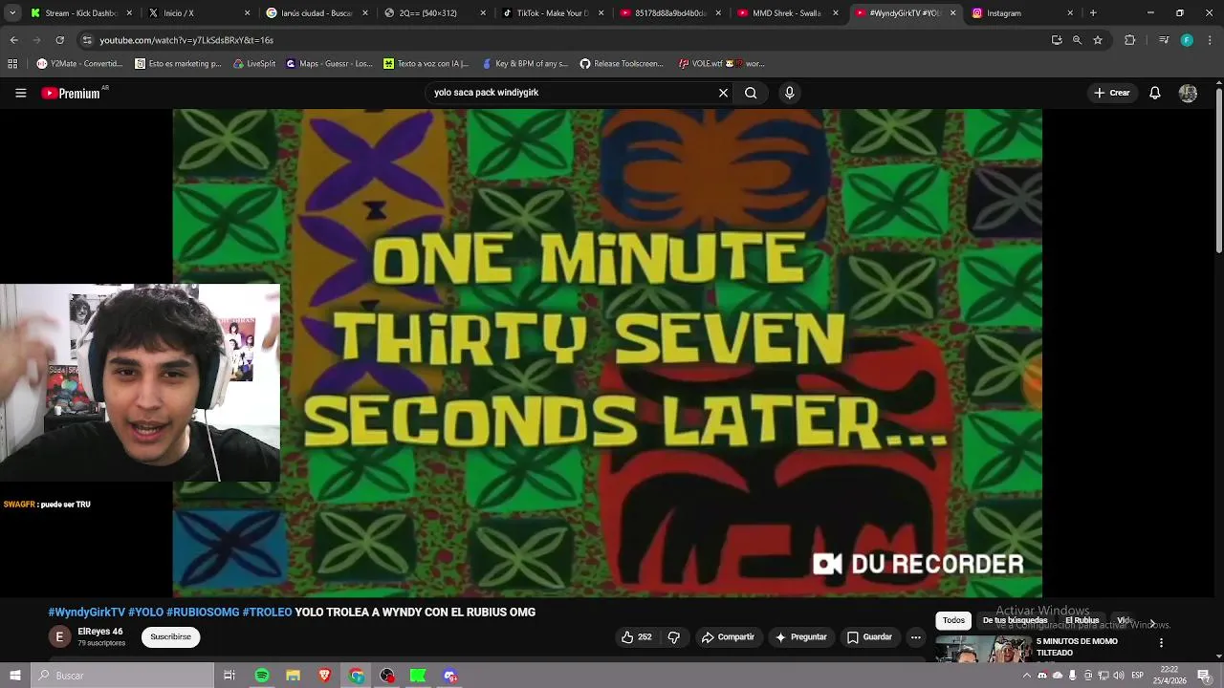View site information icon
Image resolution: width=1224 pixels, height=688 pixels.
(x=87, y=40)
